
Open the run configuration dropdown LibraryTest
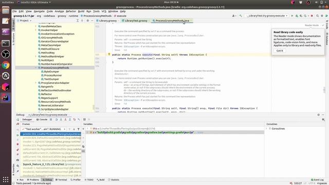pos(266,16)
